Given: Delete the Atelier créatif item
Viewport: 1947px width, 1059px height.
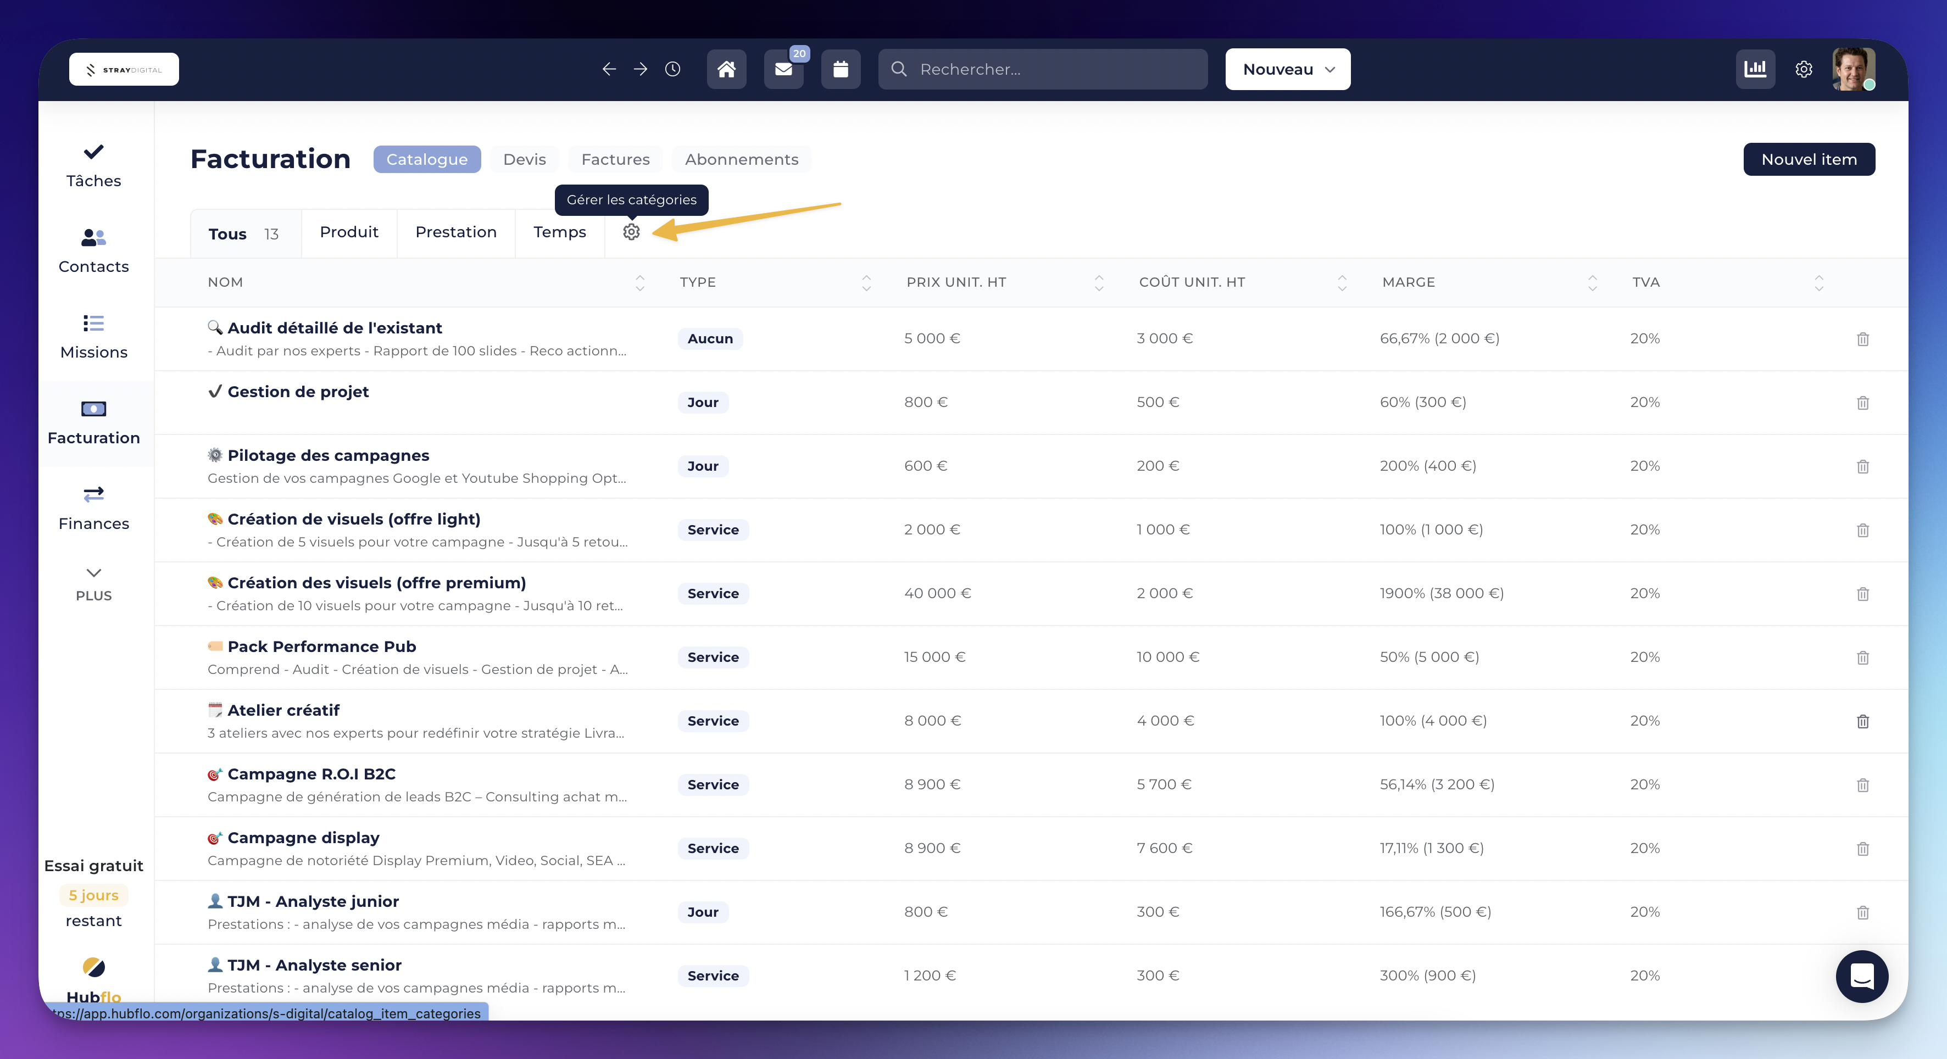Looking at the screenshot, I should [1863, 721].
